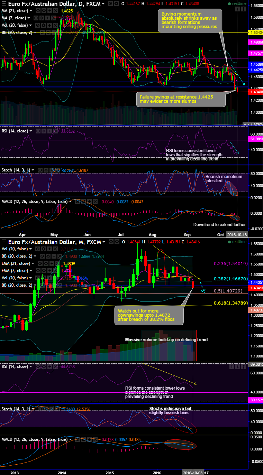Remove daily Vol (20, false) indicator
This screenshot has width=263, height=475.
[x=55, y=25]
